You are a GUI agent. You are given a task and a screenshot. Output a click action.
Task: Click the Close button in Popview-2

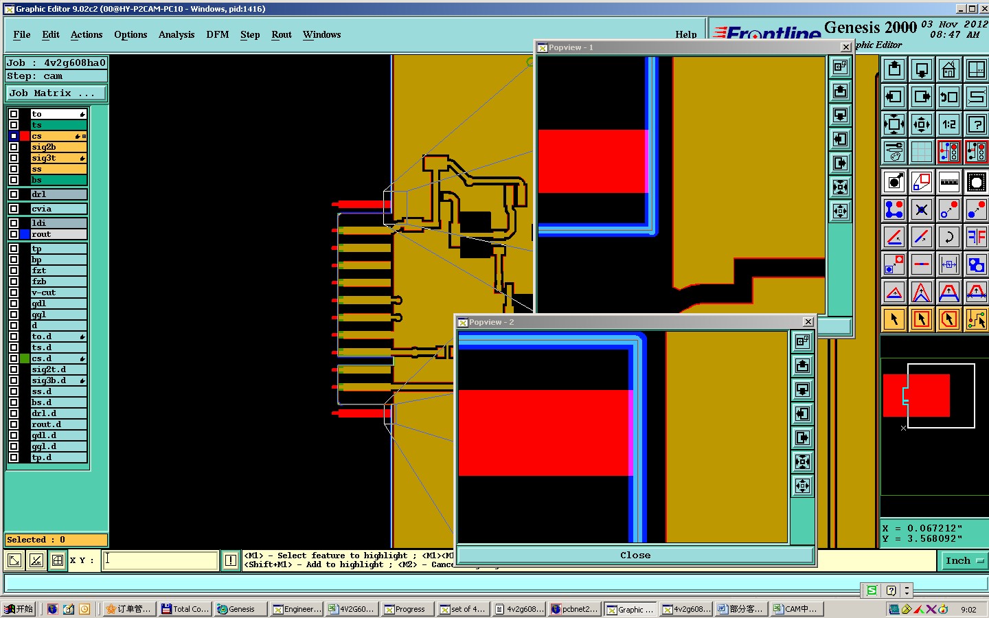[635, 555]
